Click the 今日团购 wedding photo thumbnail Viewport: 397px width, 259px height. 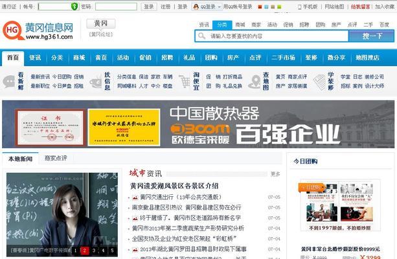tap(340, 205)
